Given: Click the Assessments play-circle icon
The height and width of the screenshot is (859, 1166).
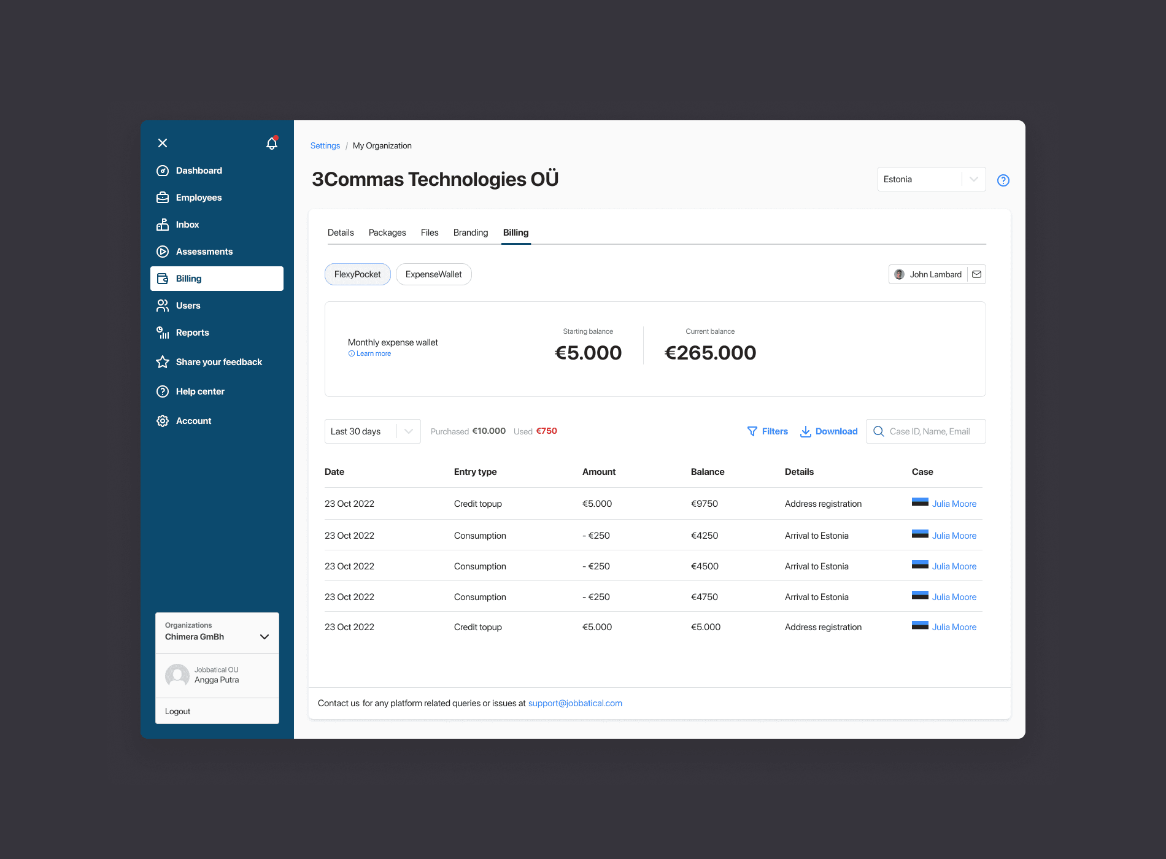Looking at the screenshot, I should click(x=163, y=252).
